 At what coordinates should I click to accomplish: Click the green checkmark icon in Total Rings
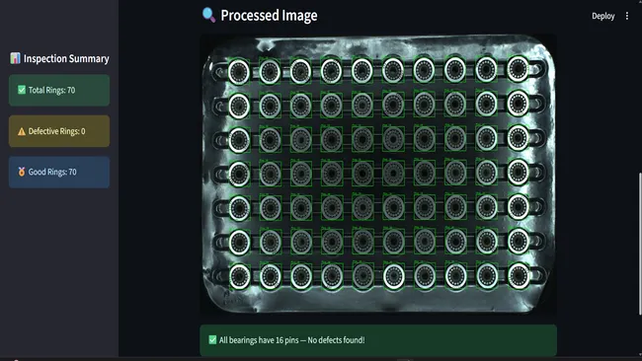click(22, 90)
